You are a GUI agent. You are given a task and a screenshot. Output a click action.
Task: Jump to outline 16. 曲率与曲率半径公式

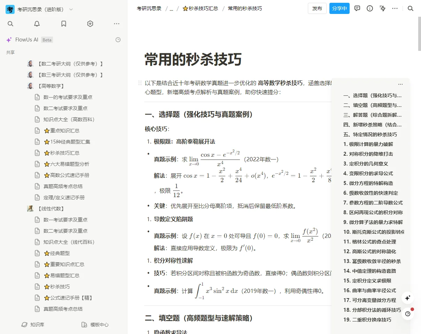pyautogui.click(x=369, y=290)
